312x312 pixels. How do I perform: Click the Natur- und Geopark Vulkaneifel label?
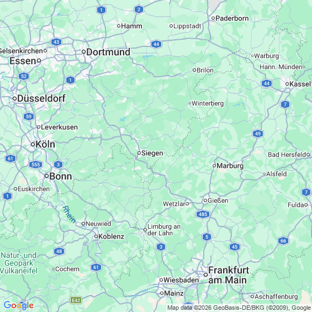coord(19,263)
